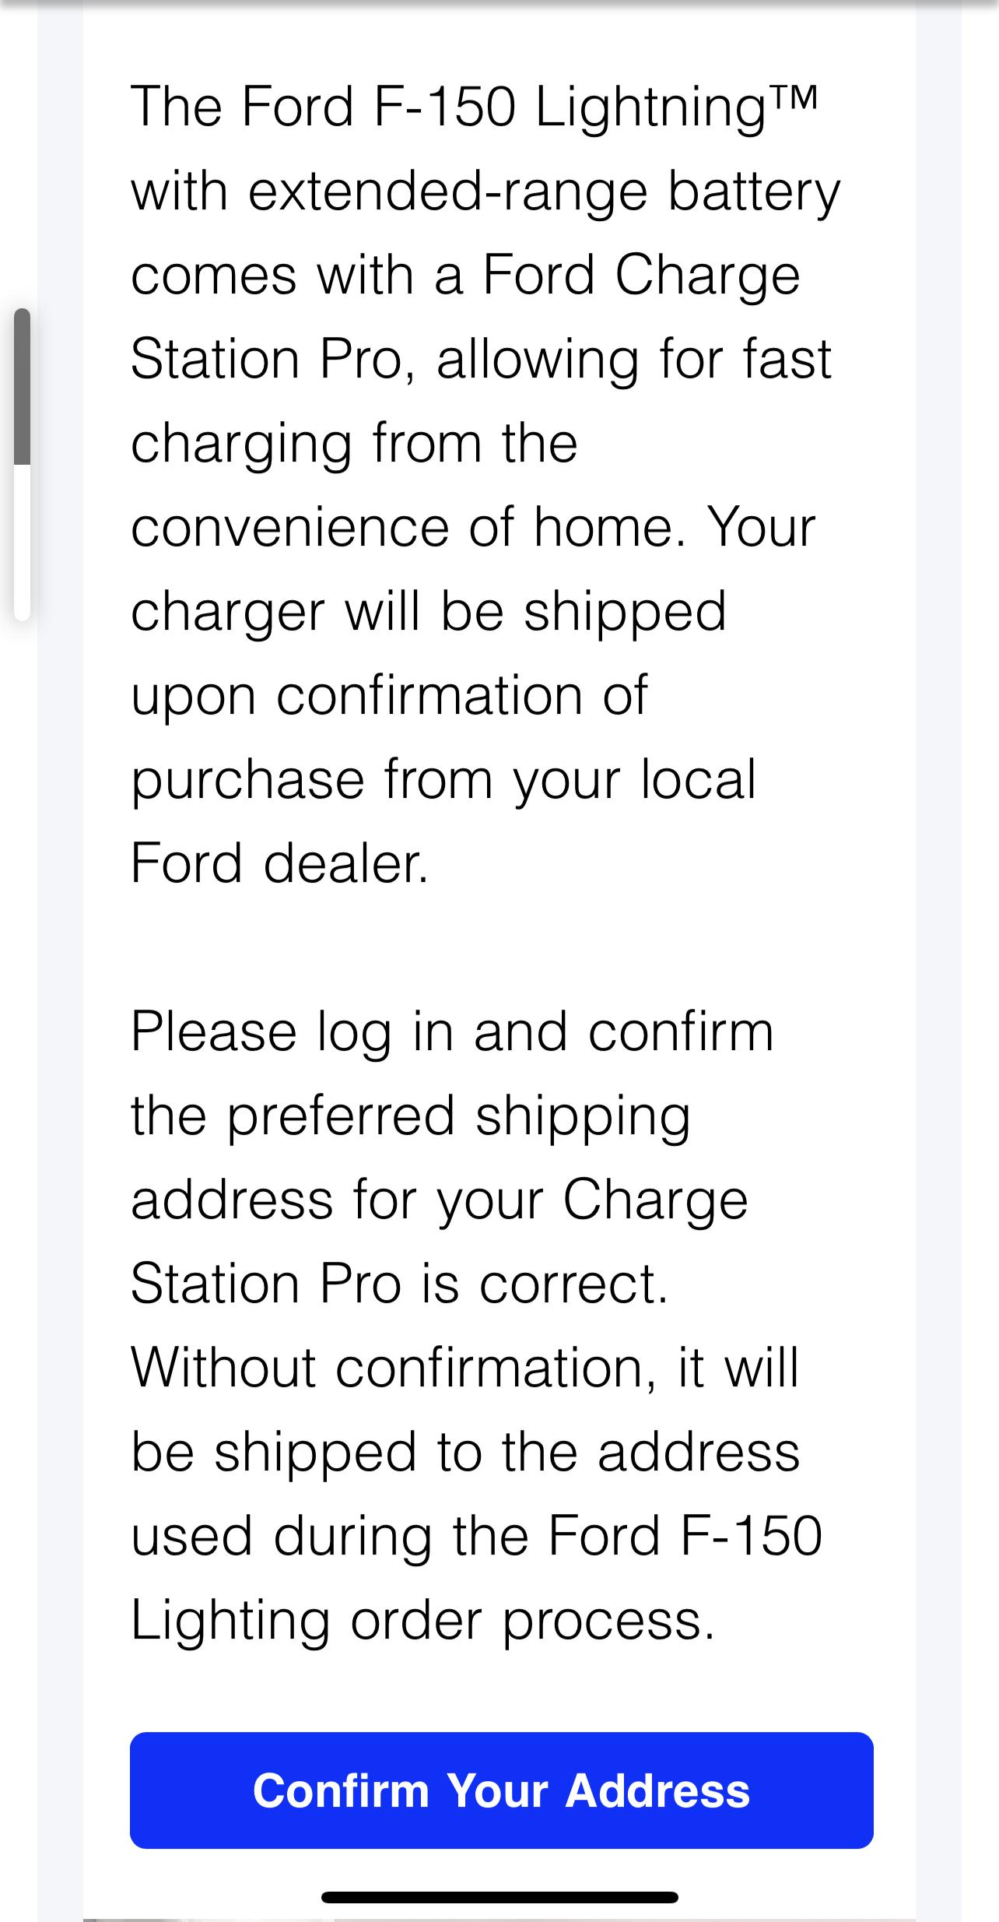Click the line 'charging from the'

[x=354, y=444]
